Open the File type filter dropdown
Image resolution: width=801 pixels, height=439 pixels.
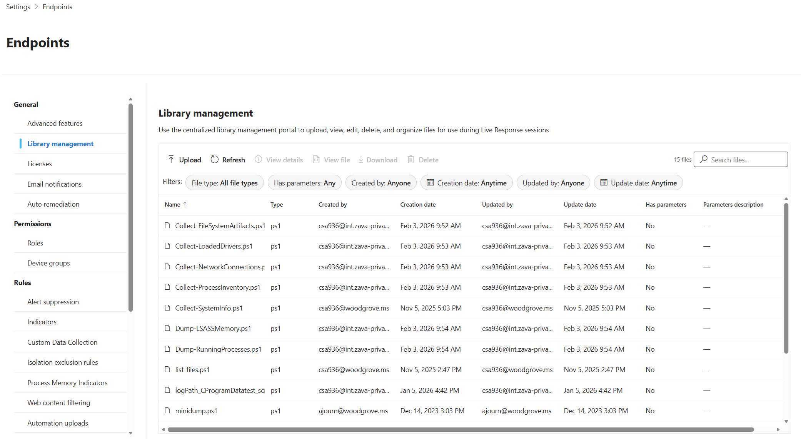[x=225, y=183]
